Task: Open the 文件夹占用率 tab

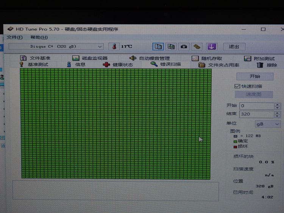Action: pos(219,65)
